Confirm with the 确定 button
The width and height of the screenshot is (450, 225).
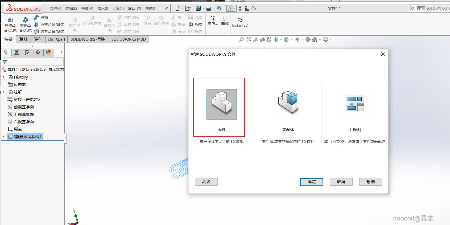(x=312, y=182)
